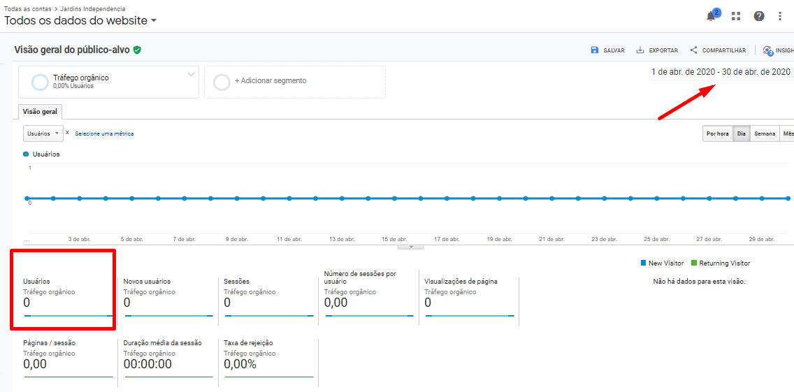
Task: Open the notifications bell icon
Action: coord(712,16)
